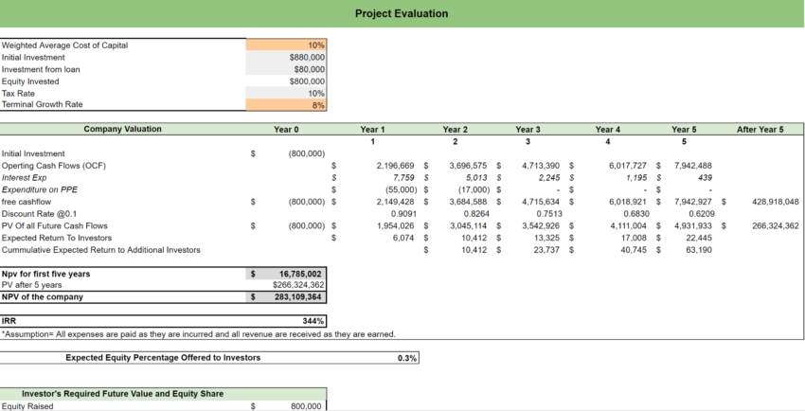This screenshot has height=411, width=805.
Task: Select the Equity Invested $800,000 cell
Action: [x=286, y=81]
